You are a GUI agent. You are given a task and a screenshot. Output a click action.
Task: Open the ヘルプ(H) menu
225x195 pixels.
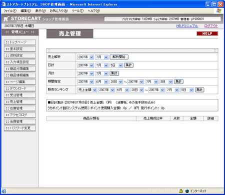pos(93,11)
